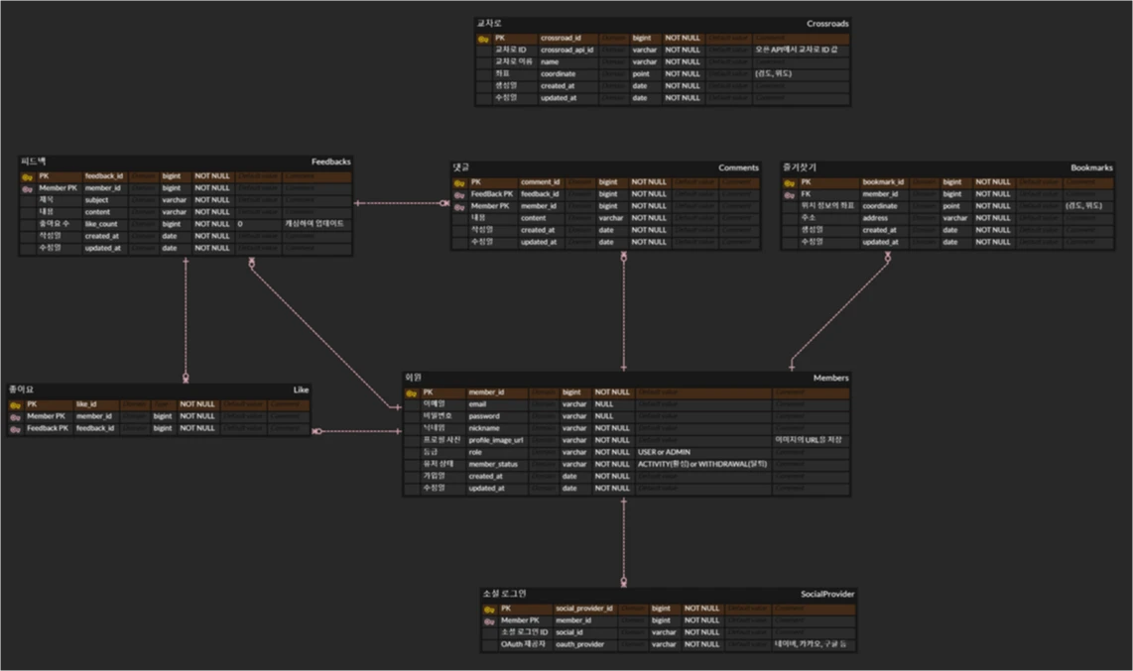This screenshot has height=671, width=1133.
Task: Click the primary key icon in Crossroads table
Action: (483, 39)
